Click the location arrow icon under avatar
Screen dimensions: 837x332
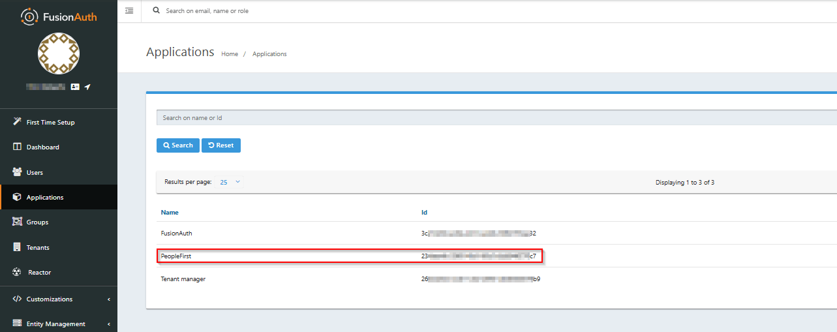pos(87,87)
